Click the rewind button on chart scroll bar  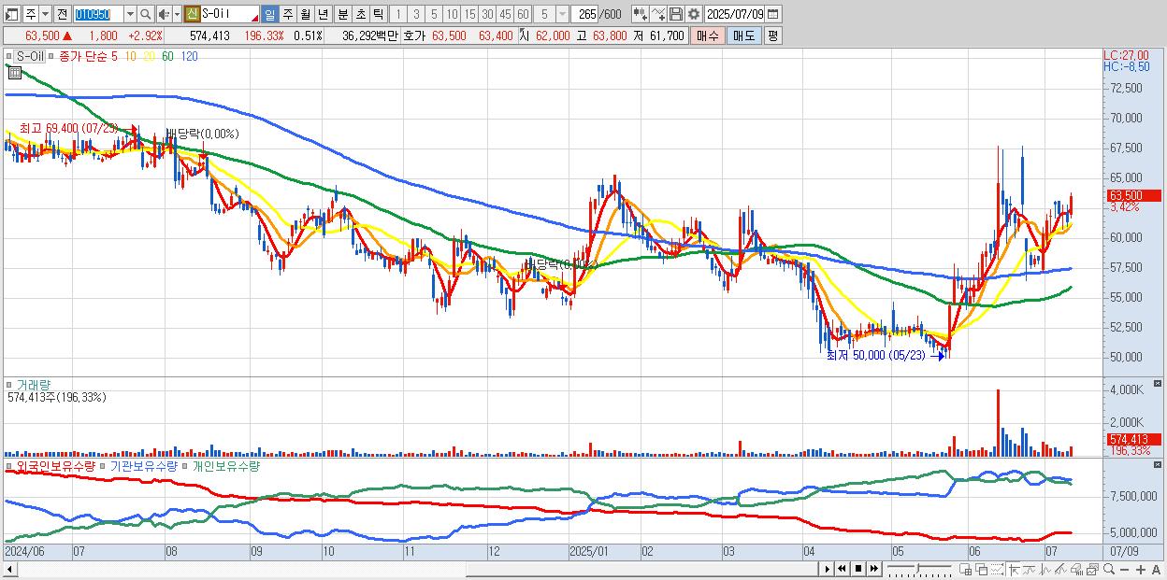click(843, 569)
